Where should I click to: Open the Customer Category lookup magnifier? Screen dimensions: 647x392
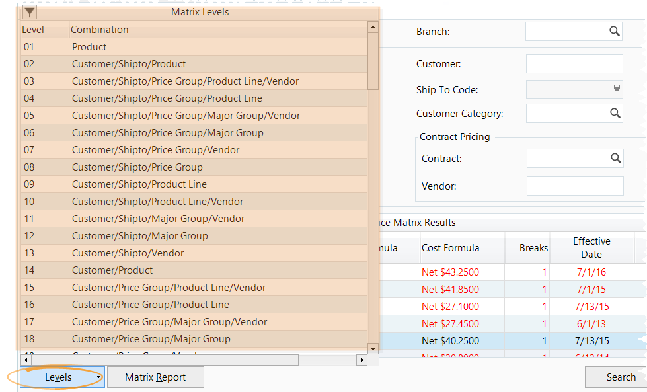(x=615, y=113)
